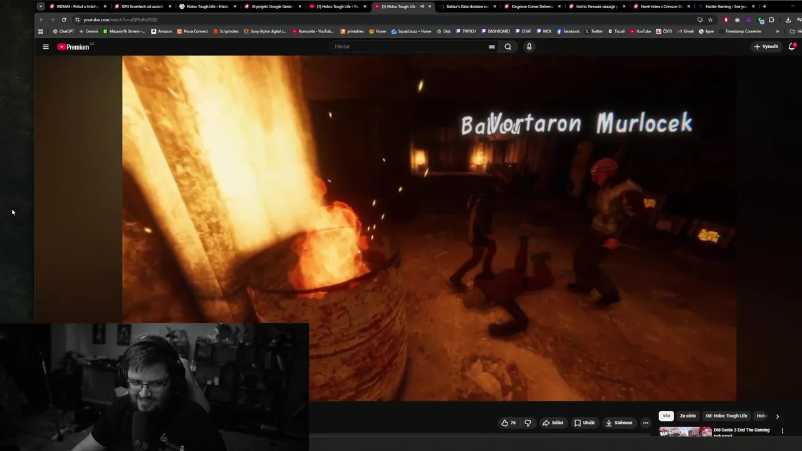Open Gemini bookmark
The width and height of the screenshot is (802, 451).
click(x=88, y=31)
